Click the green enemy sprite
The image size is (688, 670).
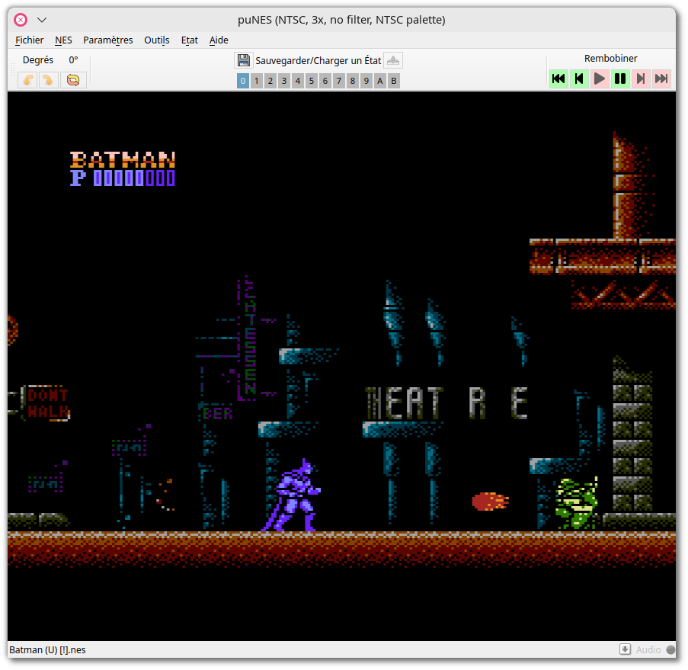click(x=577, y=503)
